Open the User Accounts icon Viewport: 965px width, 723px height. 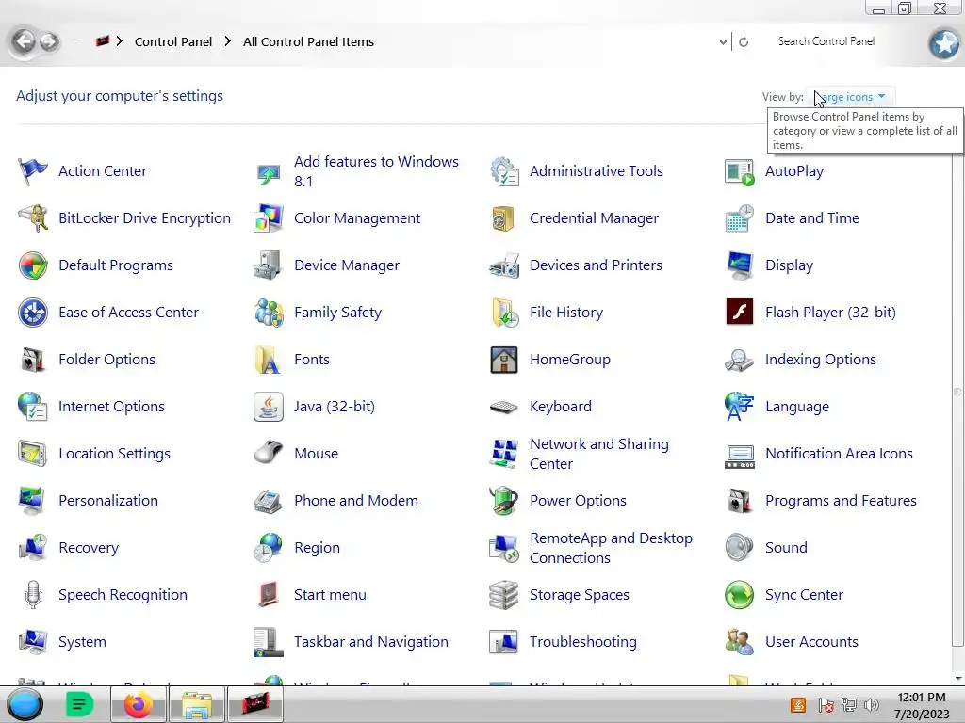(740, 642)
